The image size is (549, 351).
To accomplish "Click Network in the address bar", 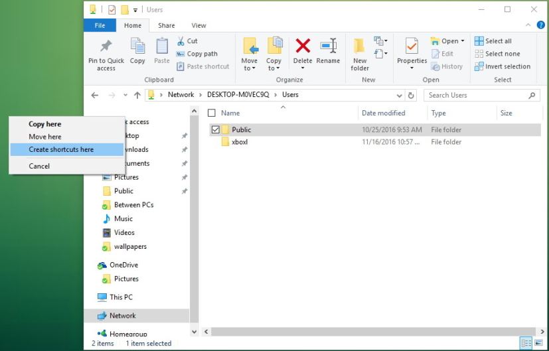I will 181,94.
